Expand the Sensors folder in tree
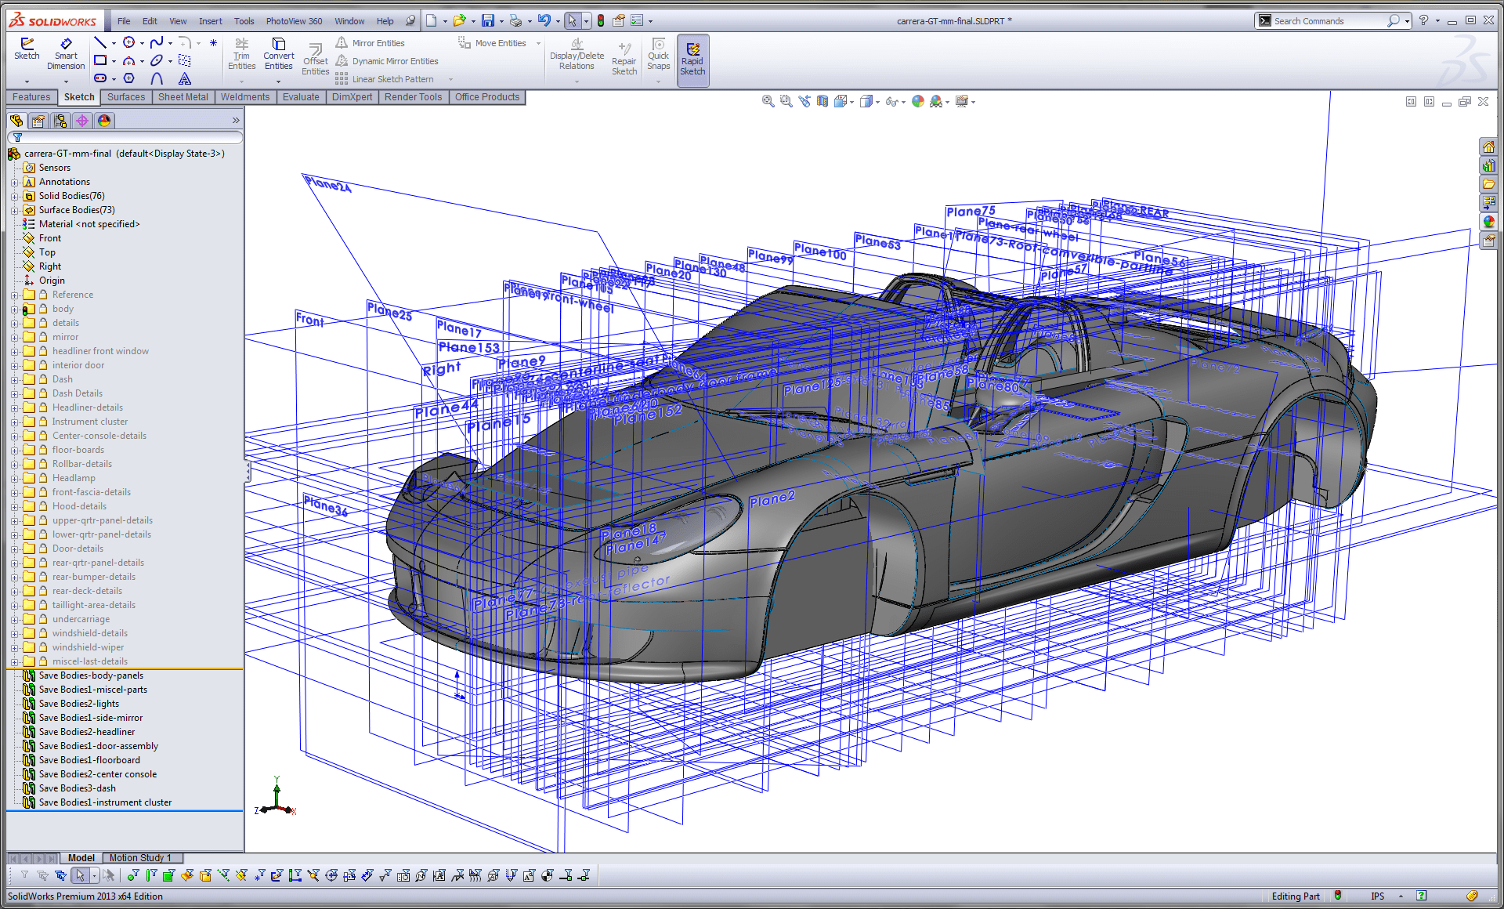This screenshot has height=909, width=1504. coord(9,167)
